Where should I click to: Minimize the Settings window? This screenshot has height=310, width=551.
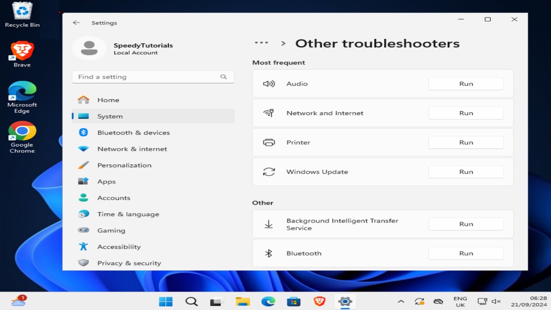461,19
